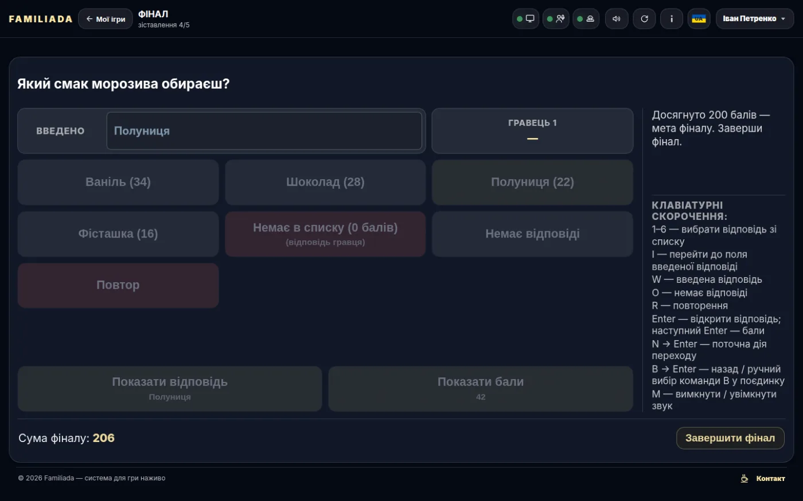Click Показати бали button

pos(481,389)
